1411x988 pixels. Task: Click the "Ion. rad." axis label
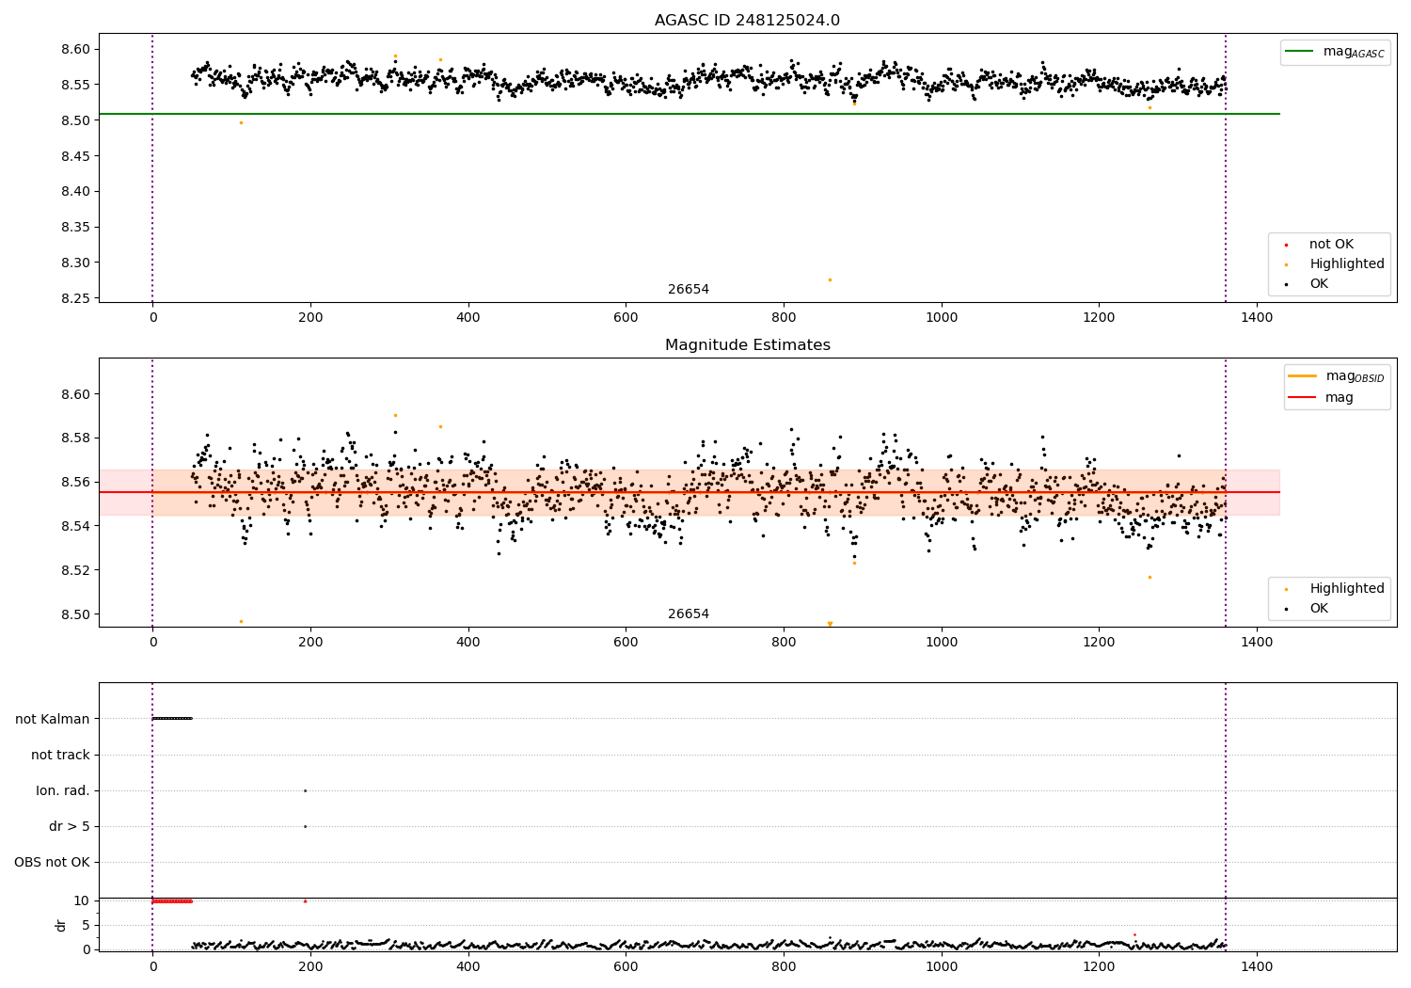click(x=63, y=790)
